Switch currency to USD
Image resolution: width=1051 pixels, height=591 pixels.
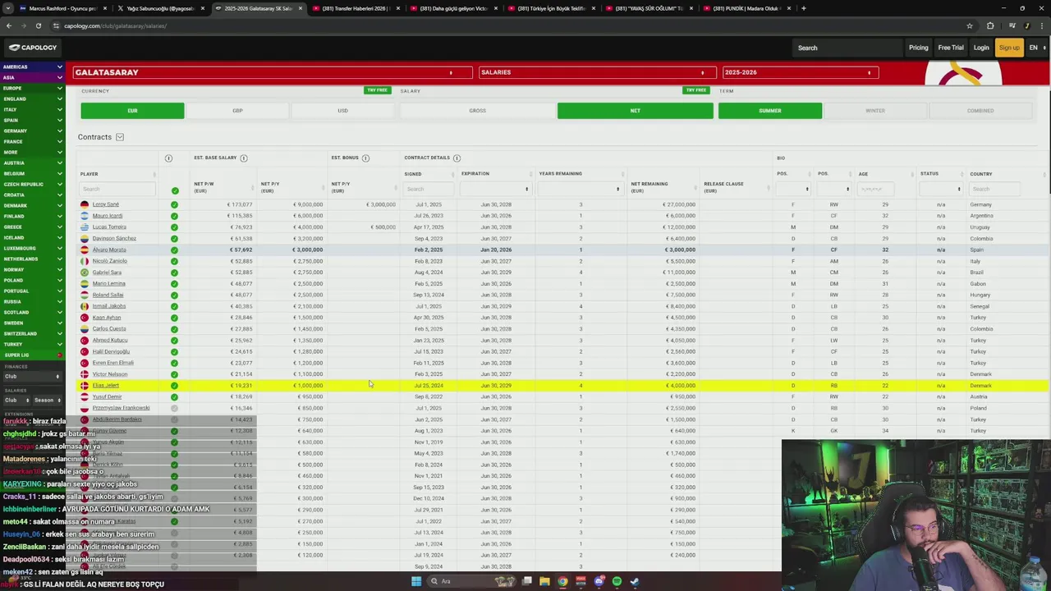click(x=342, y=110)
